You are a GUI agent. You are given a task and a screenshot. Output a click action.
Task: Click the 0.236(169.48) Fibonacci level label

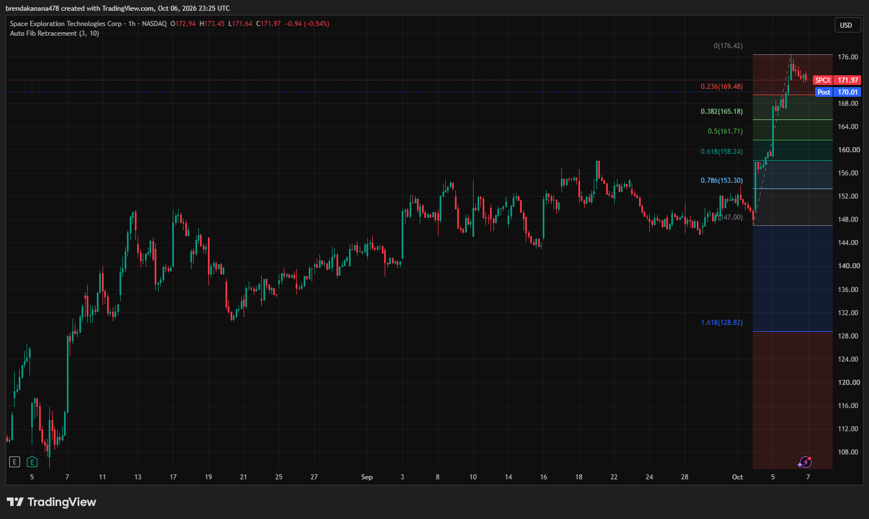[x=722, y=87]
